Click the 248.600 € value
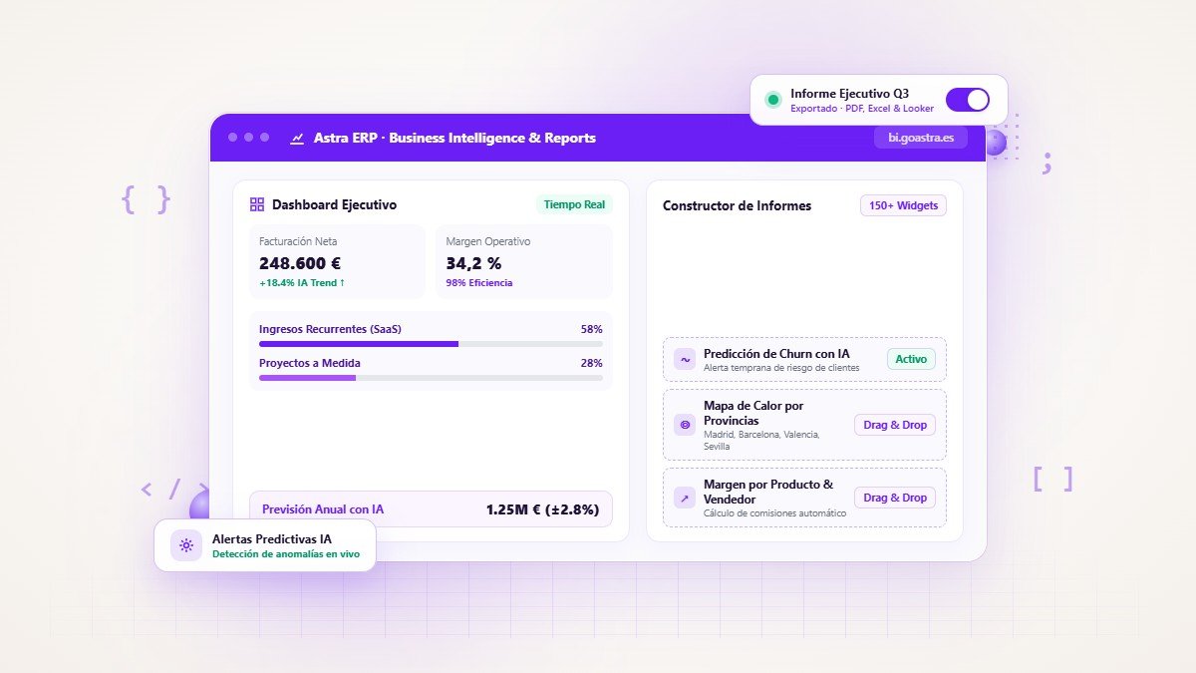Viewport: 1196px width, 673px height. (x=300, y=263)
